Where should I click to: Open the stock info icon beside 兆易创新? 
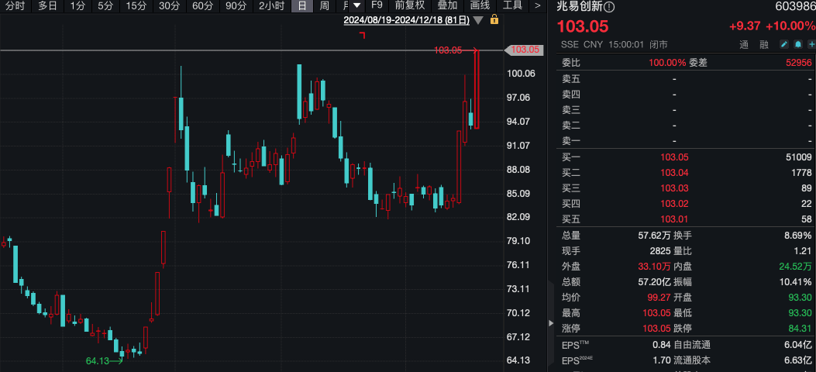609,7
